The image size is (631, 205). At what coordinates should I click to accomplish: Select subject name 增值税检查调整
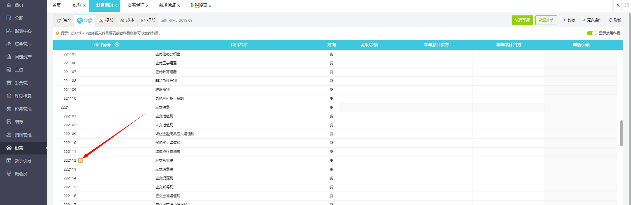pyautogui.click(x=168, y=152)
